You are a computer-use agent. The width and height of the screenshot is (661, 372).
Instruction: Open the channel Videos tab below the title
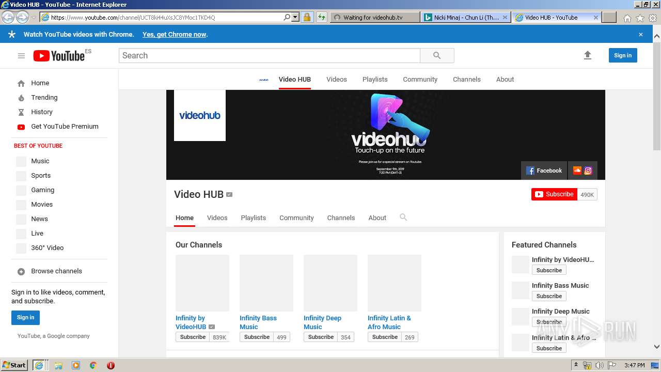pyautogui.click(x=217, y=218)
